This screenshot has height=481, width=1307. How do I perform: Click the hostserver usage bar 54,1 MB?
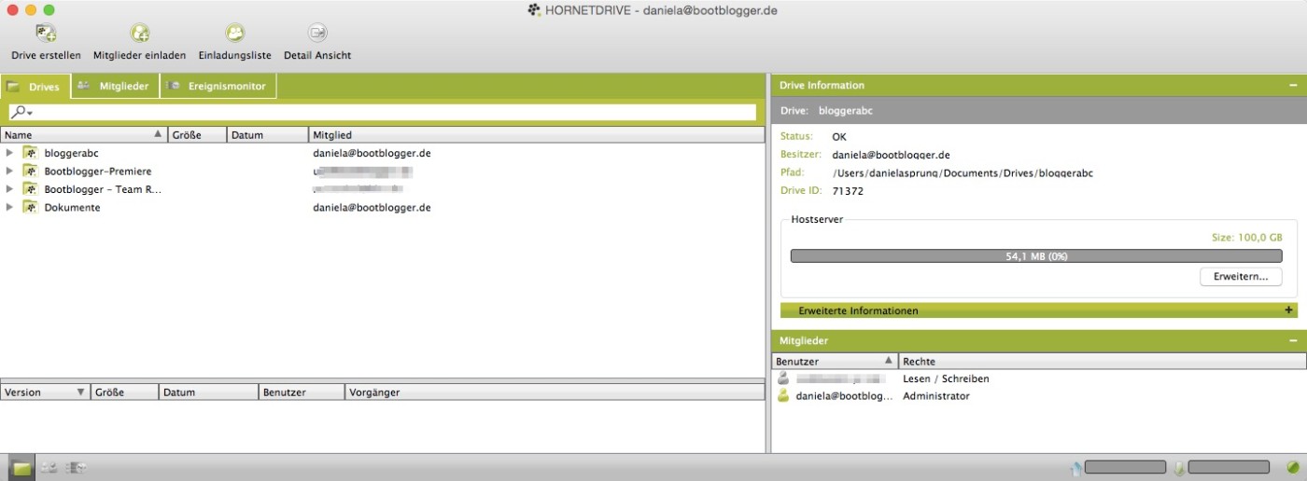(1036, 255)
